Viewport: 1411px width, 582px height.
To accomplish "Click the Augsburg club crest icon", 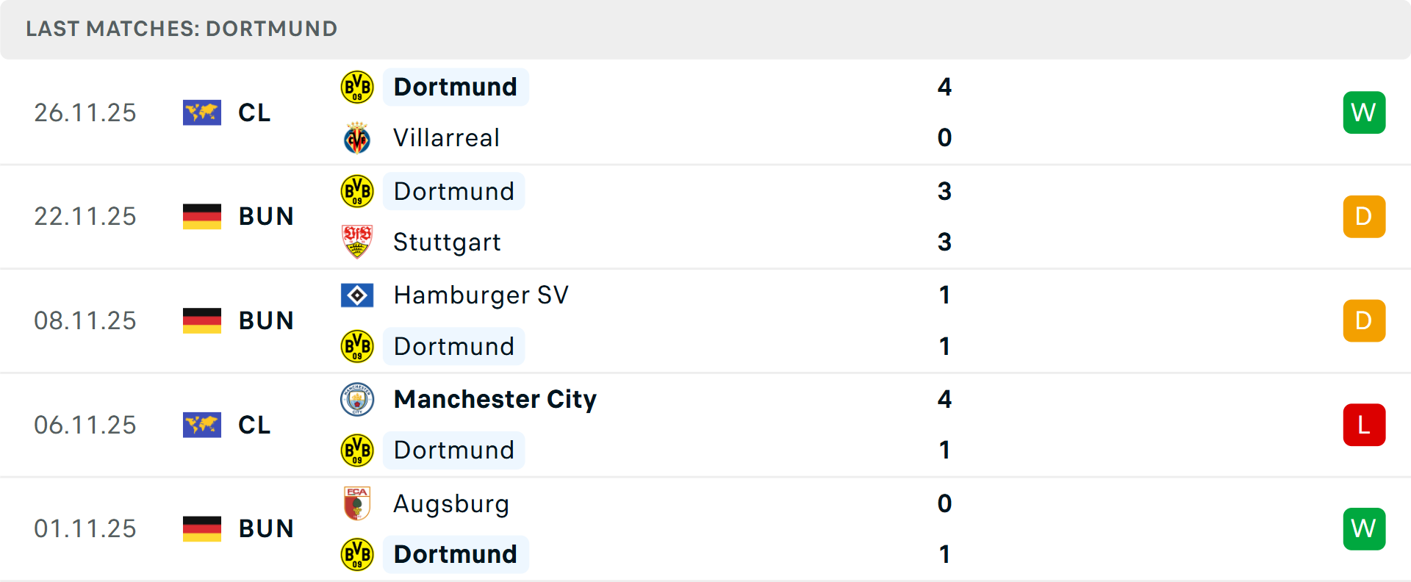I will point(357,503).
